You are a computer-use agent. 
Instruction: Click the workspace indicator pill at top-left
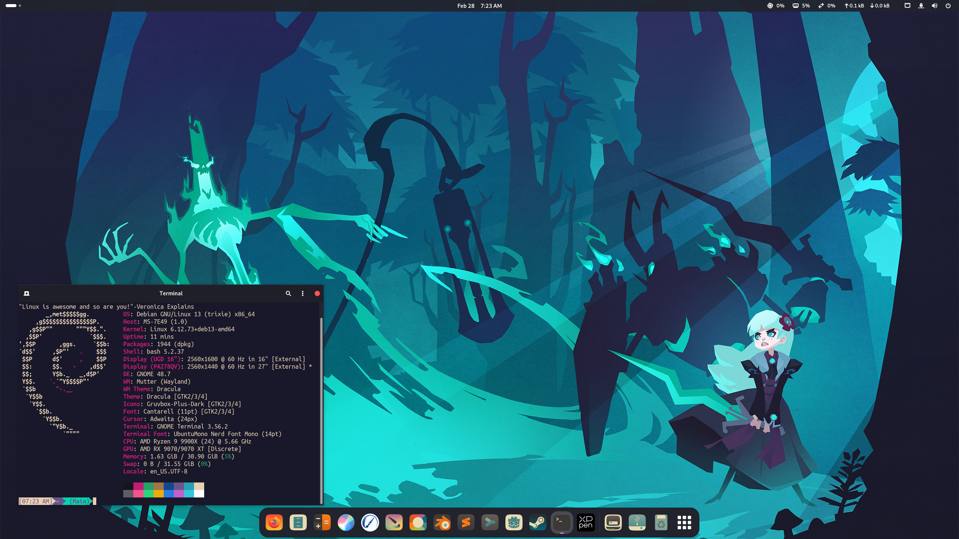coord(11,6)
